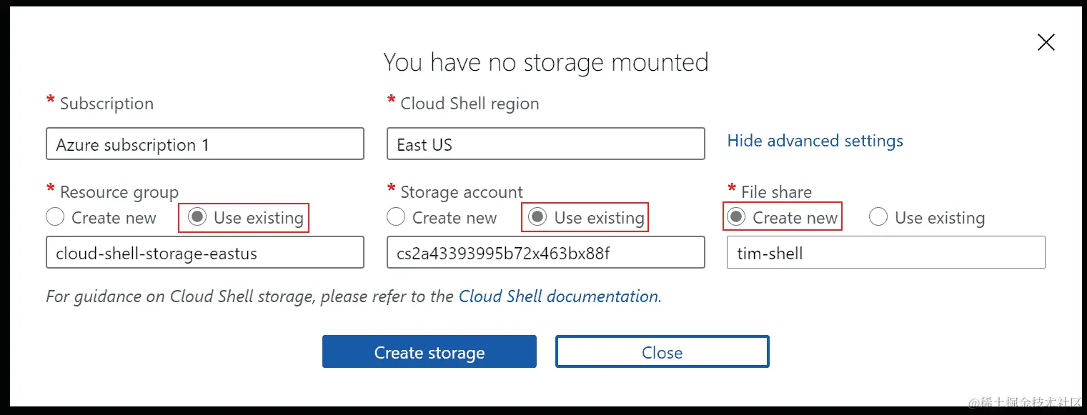
Task: Click the cloud-shell-storage-eastus resource group field
Action: [204, 253]
